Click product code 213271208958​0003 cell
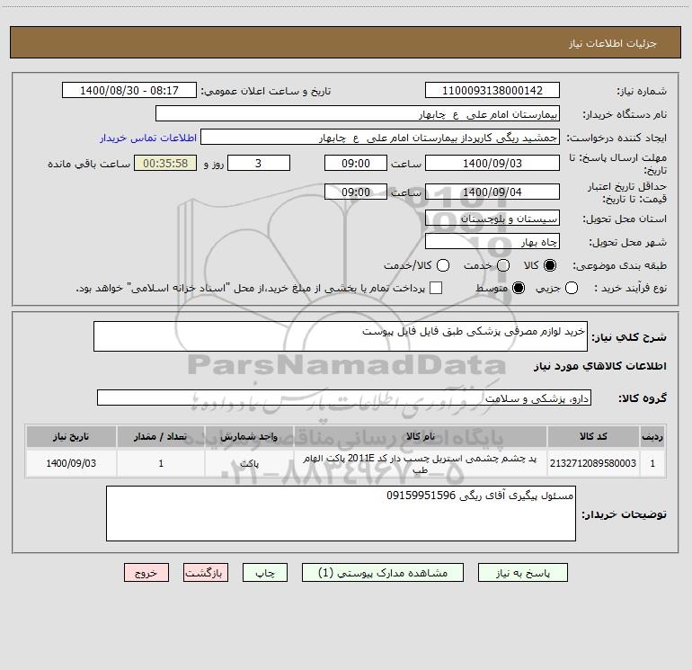Image resolution: width=692 pixels, height=670 pixels. (x=593, y=463)
